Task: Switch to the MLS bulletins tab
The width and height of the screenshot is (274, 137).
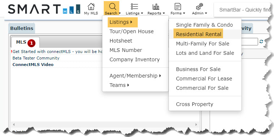Action: 25,42
